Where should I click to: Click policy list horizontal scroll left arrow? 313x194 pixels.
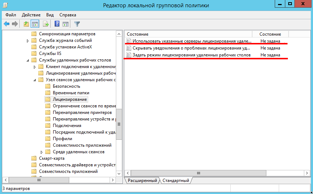[128, 173]
